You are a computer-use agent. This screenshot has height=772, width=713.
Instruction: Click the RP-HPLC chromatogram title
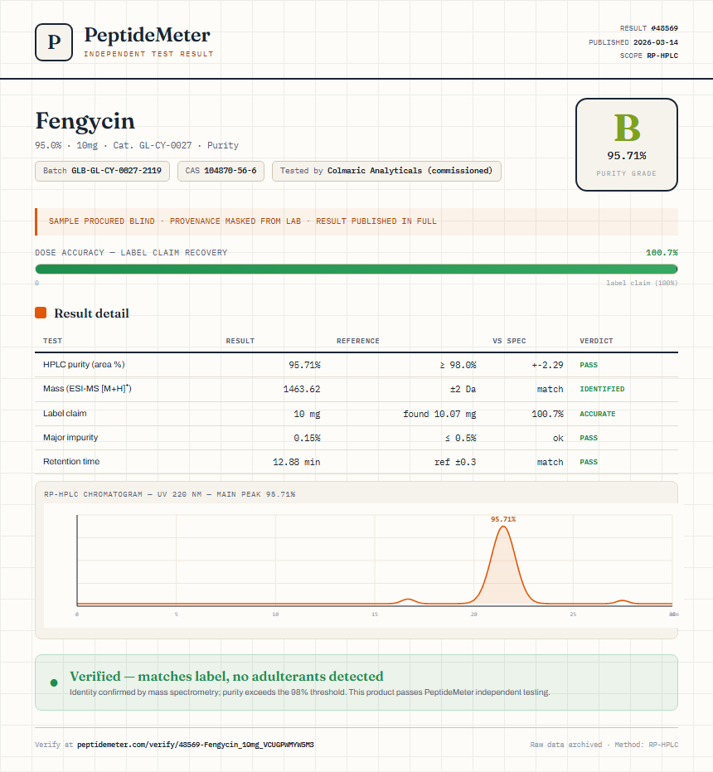click(169, 494)
